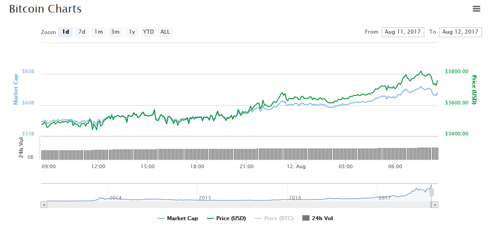This screenshot has width=490, height=226.
Task: Open the chart hamburger menu
Action: pyautogui.click(x=476, y=9)
